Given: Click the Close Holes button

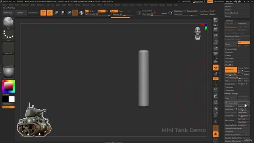Looking at the screenshot, I should pos(243,112).
